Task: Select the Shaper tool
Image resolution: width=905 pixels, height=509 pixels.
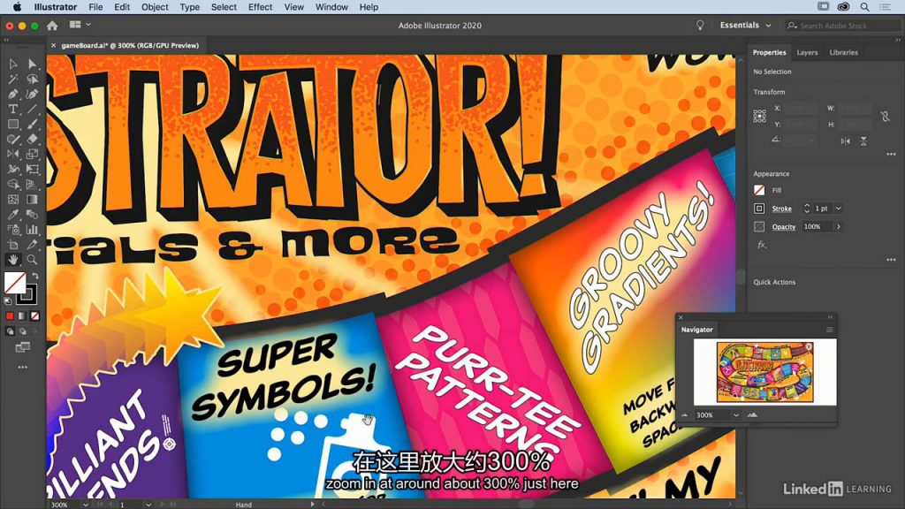Action: click(12, 139)
